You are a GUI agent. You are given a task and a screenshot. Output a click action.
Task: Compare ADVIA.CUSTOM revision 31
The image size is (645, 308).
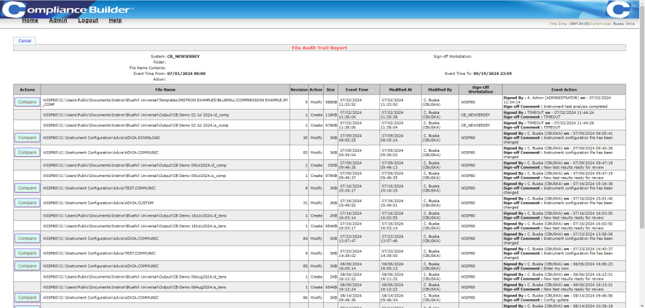tap(27, 203)
